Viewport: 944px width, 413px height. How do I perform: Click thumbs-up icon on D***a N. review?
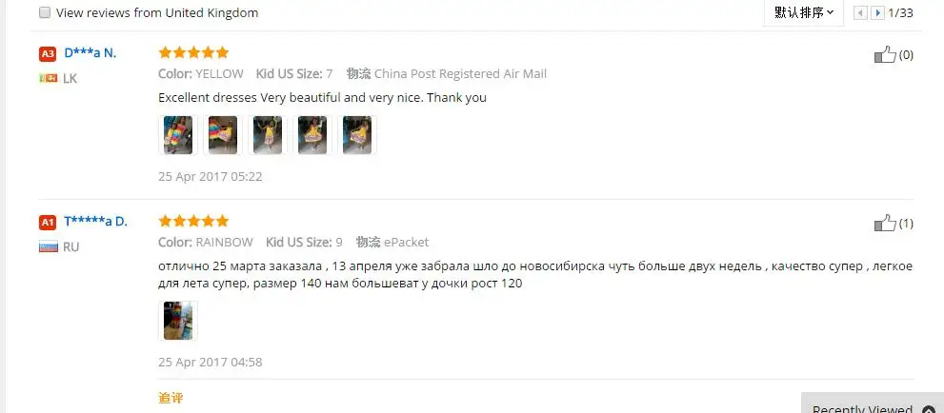click(885, 54)
